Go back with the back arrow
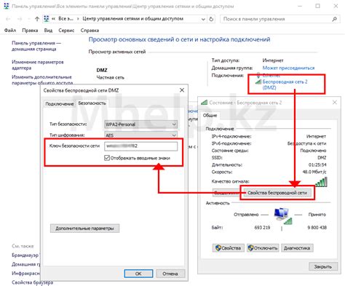 [8, 19]
